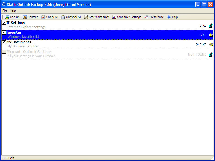Click 'All your settings in your Outlook' text
The image size is (215, 161).
[31, 56]
